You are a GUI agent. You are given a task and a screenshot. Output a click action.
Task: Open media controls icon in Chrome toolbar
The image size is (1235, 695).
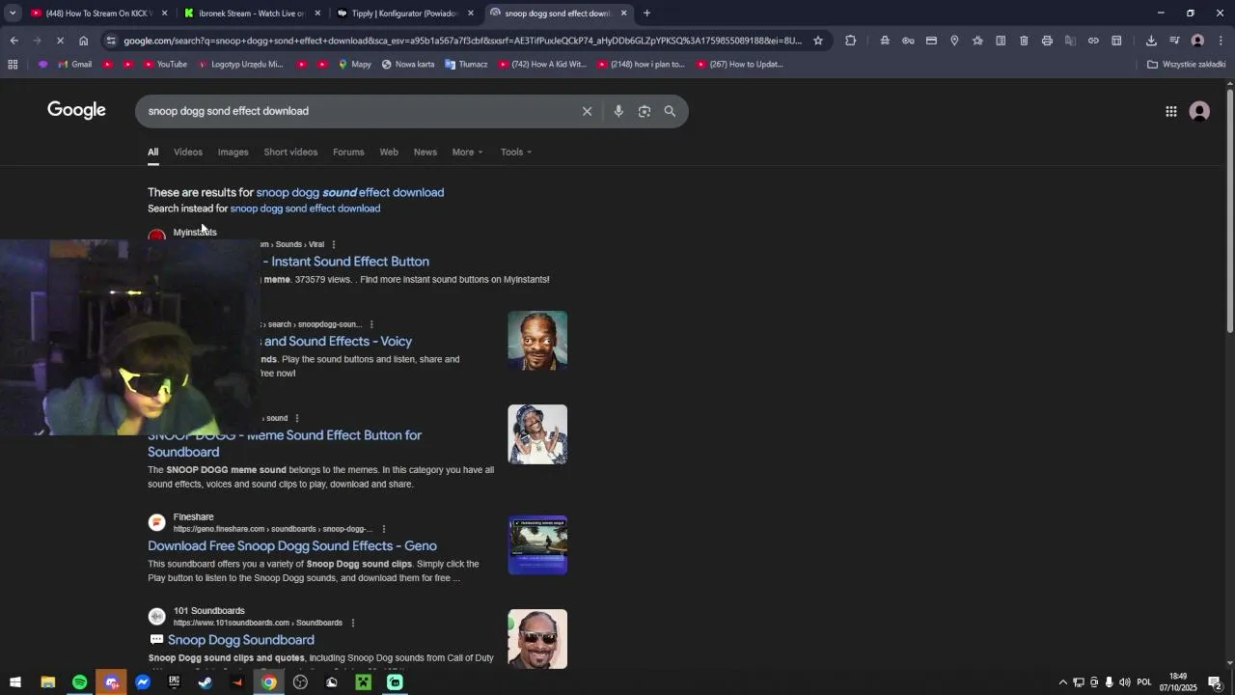pyautogui.click(x=1174, y=41)
